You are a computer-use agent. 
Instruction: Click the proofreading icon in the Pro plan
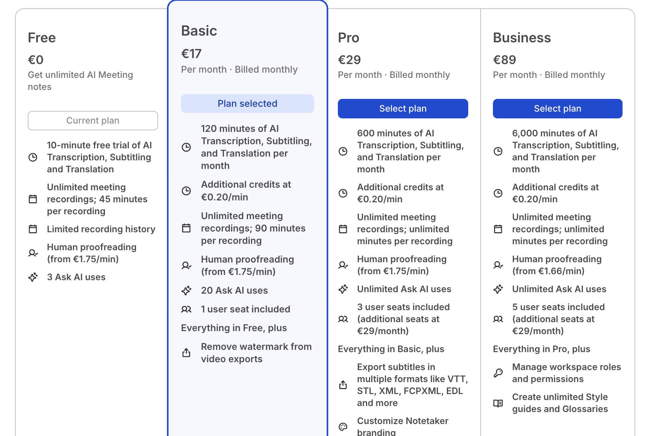(343, 265)
